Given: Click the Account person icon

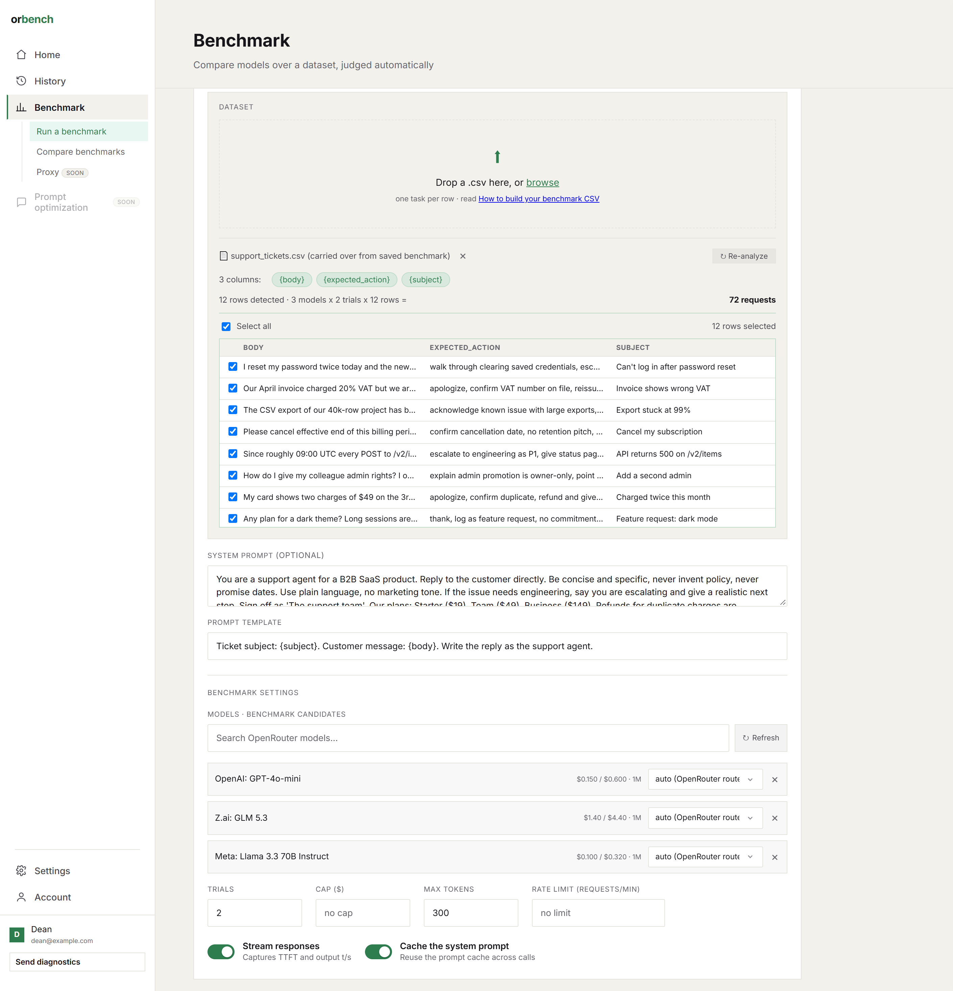Looking at the screenshot, I should 21,897.
